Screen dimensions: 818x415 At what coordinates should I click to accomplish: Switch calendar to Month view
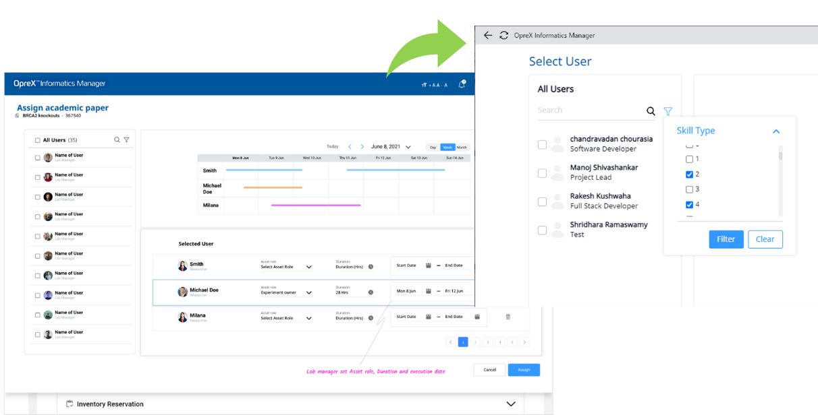(x=462, y=147)
